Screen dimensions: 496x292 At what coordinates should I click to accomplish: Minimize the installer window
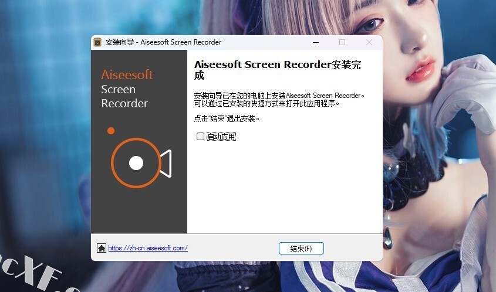click(x=316, y=42)
